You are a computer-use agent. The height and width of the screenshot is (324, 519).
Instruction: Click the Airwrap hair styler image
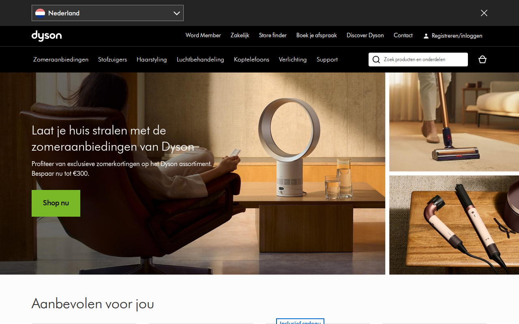454,225
